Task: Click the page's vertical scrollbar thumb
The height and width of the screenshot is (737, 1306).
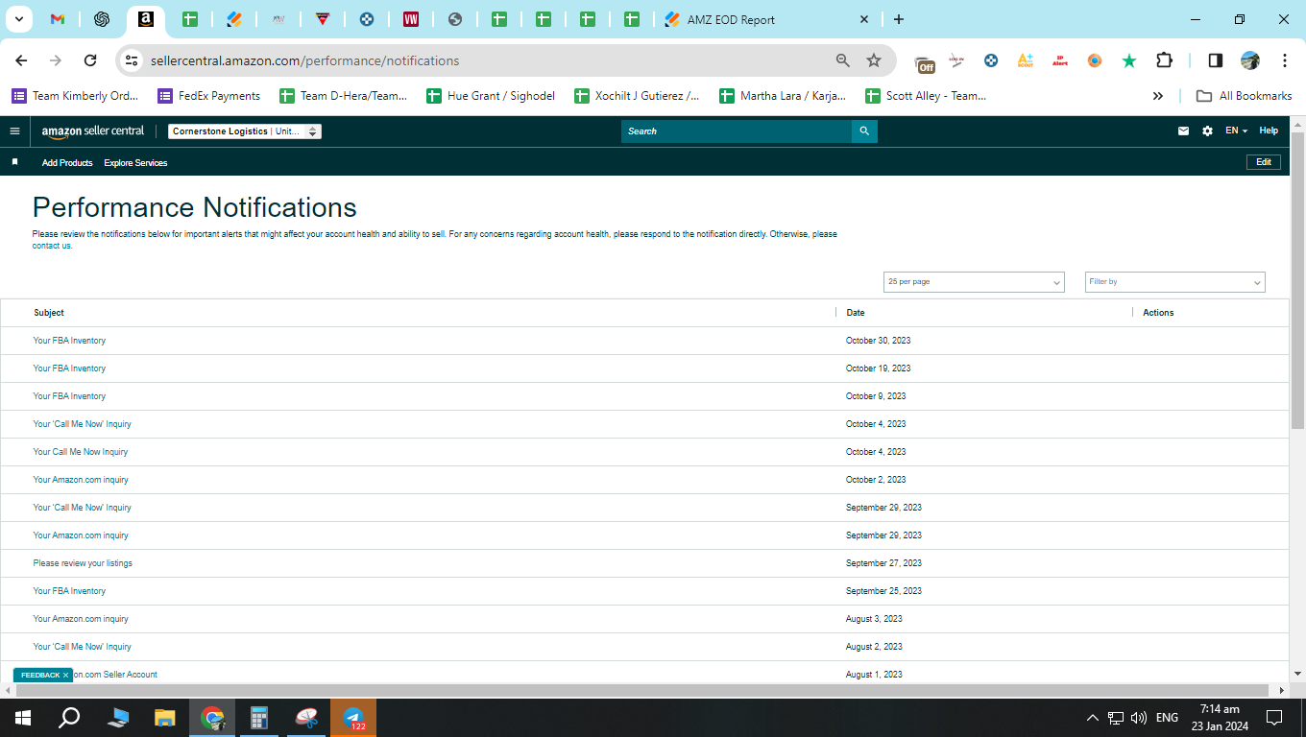Action: pos(1297,278)
